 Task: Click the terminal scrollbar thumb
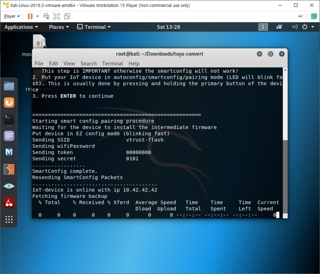[285, 177]
